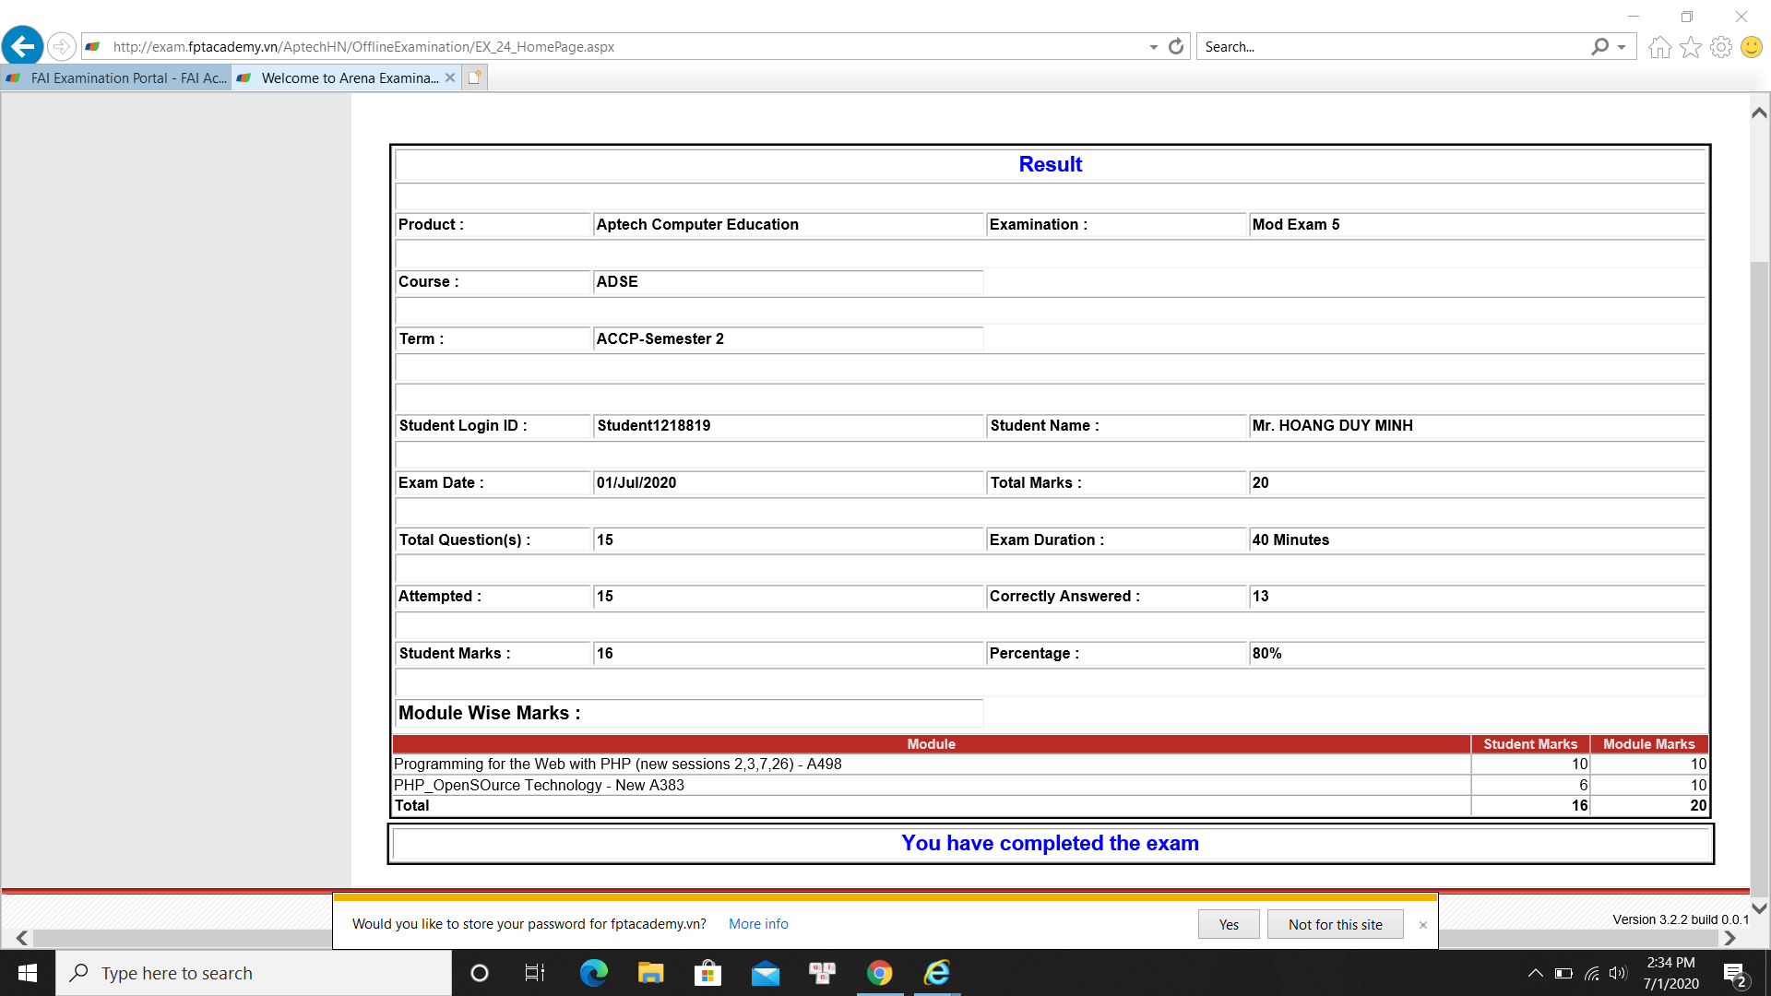Open the clock and date

point(1670,973)
